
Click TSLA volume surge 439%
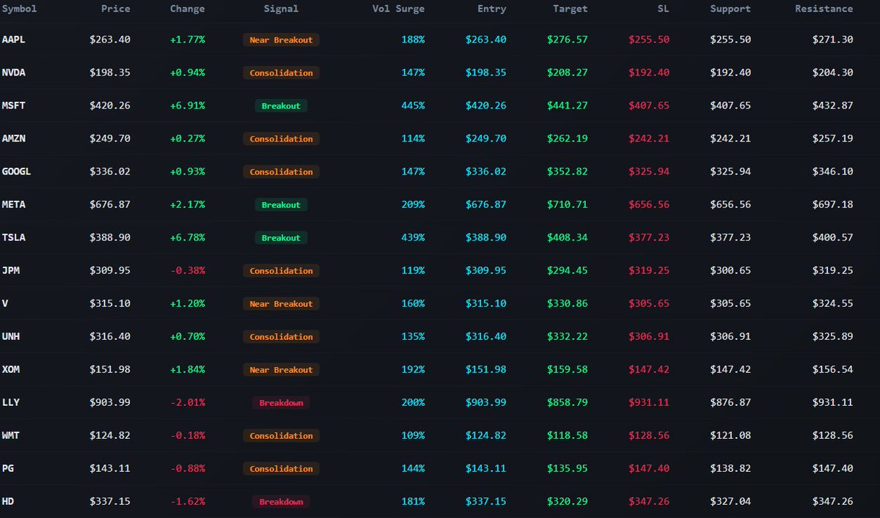pyautogui.click(x=414, y=237)
